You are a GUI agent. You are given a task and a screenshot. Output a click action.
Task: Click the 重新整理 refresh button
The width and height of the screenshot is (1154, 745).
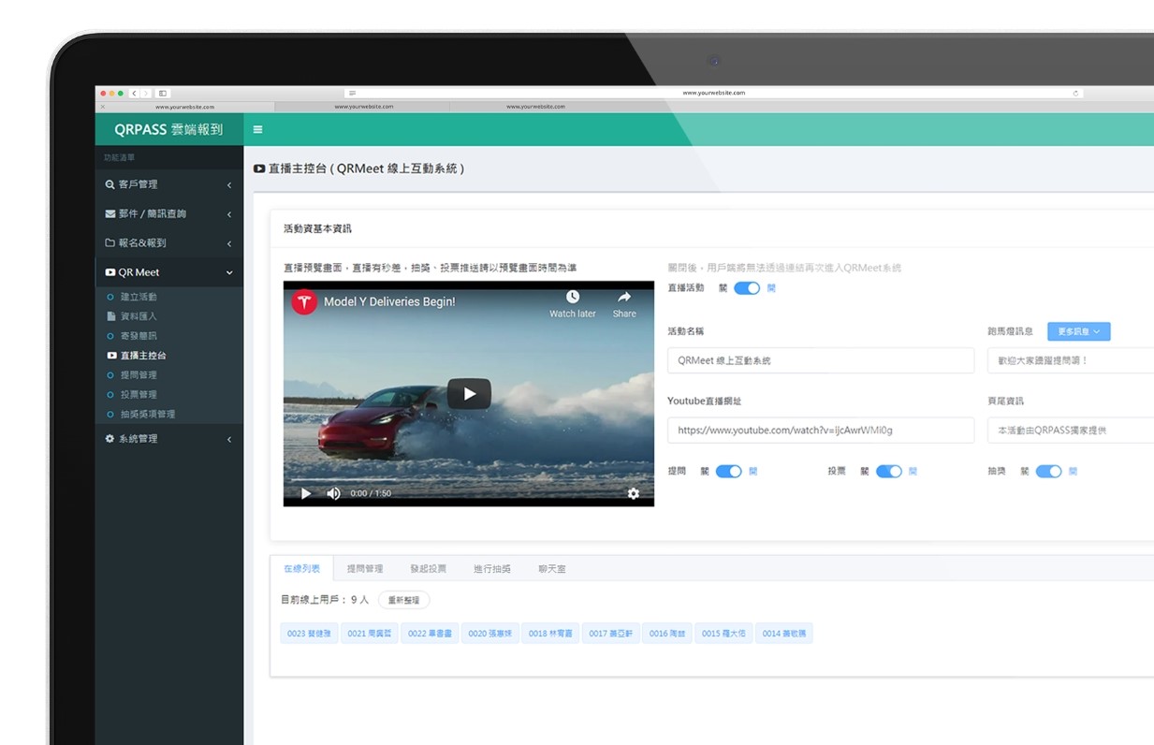pyautogui.click(x=403, y=600)
